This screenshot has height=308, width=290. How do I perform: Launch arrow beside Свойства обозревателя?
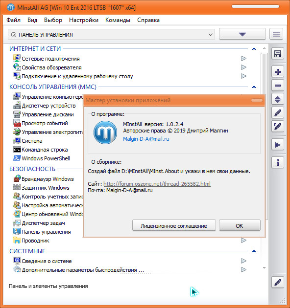pyautogui.click(x=243, y=67)
